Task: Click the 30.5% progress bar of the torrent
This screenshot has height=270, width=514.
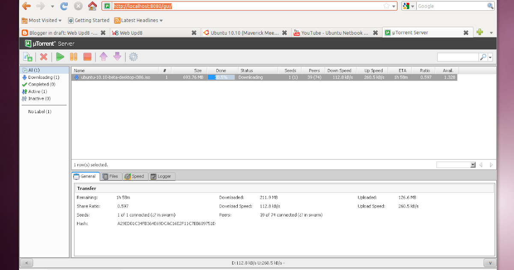Action: (x=221, y=78)
